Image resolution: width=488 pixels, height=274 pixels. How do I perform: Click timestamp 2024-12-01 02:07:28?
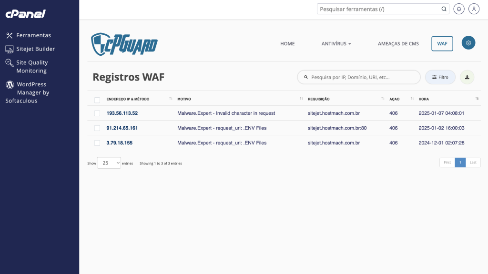[x=441, y=143]
